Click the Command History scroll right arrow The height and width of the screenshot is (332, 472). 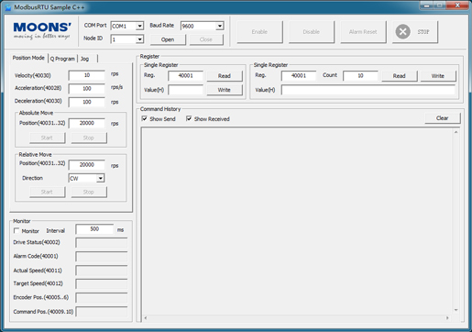pos(447,318)
